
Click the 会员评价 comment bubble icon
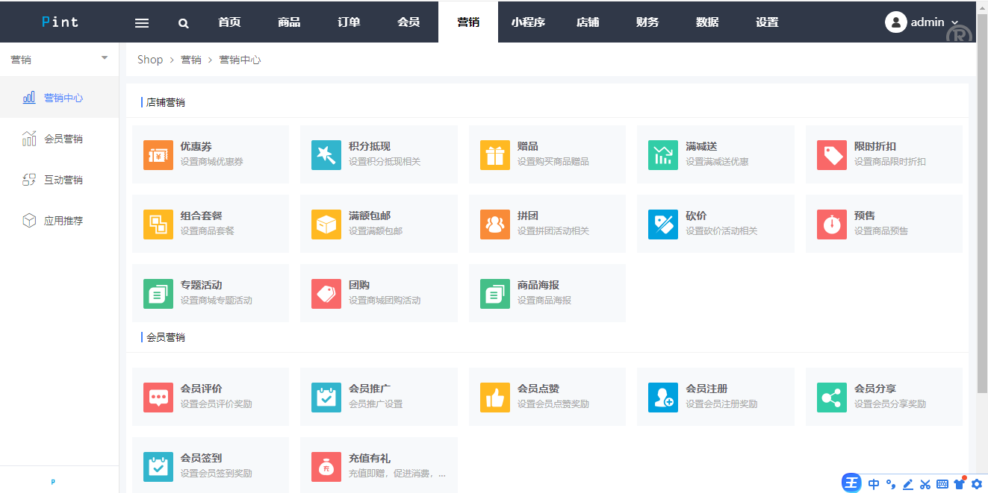158,397
